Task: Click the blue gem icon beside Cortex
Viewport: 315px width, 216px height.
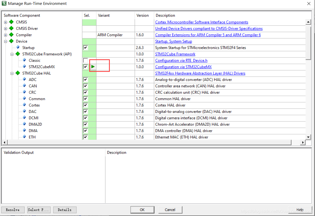Action: pos(24,105)
